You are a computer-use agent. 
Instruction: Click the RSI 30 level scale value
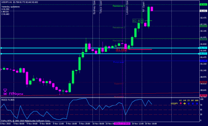(201, 114)
